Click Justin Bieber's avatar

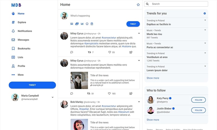click(x=151, y=110)
